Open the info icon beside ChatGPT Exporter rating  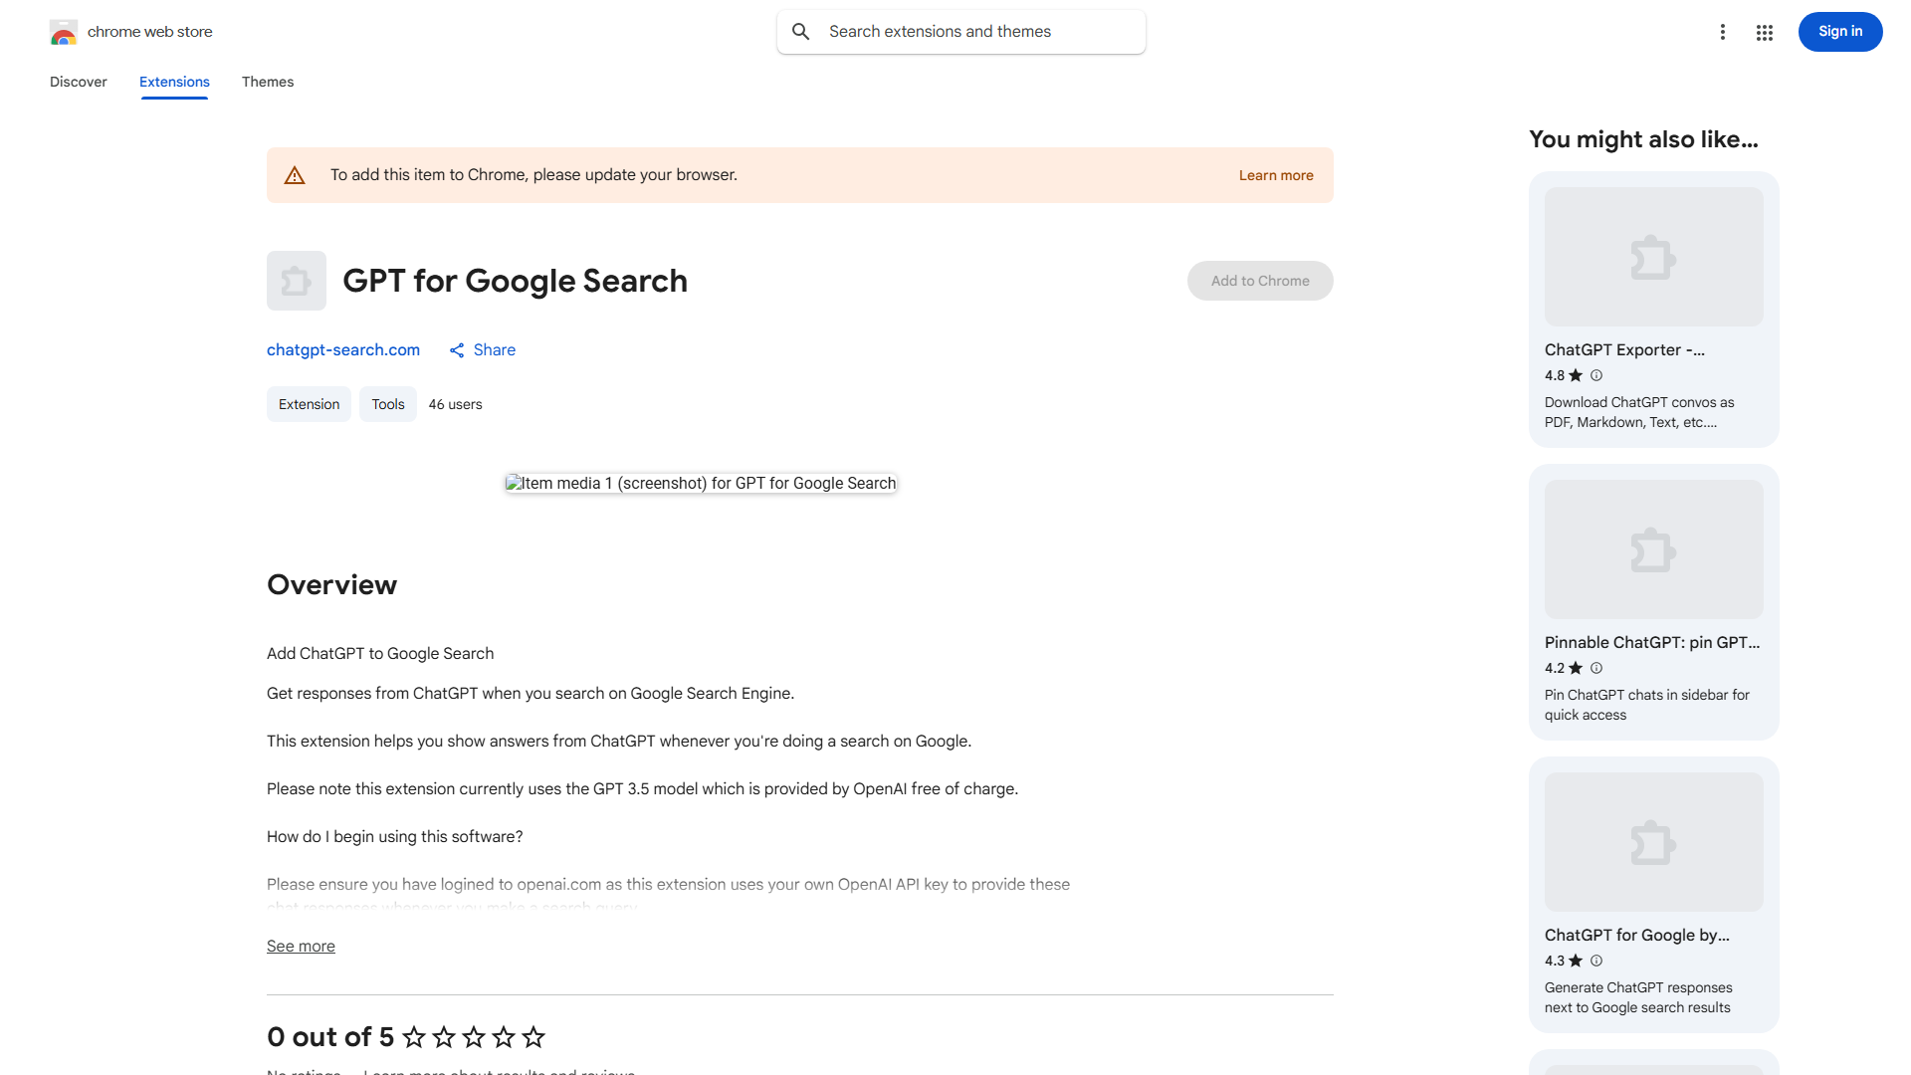pos(1595,375)
